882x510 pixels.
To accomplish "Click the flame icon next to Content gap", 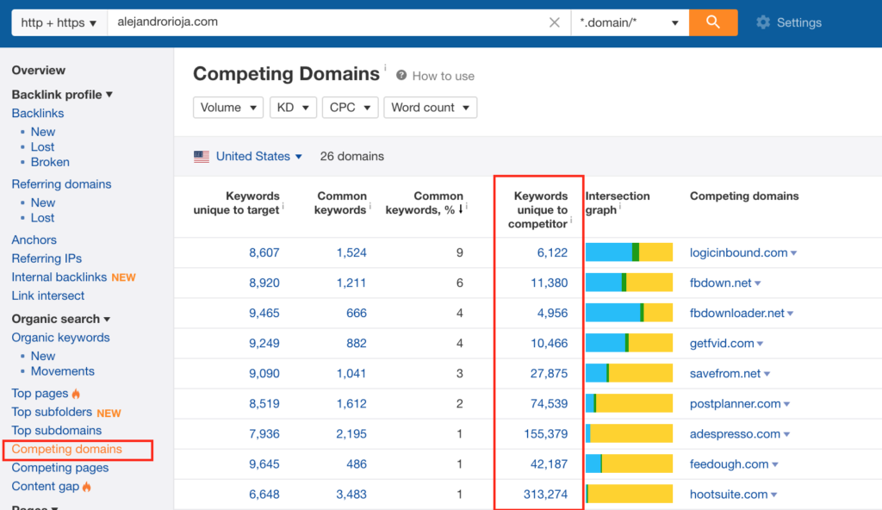I will (87, 487).
